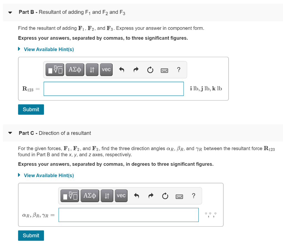
Task: Select the vec notation icon in Part C toolbar
Action: [121, 195]
